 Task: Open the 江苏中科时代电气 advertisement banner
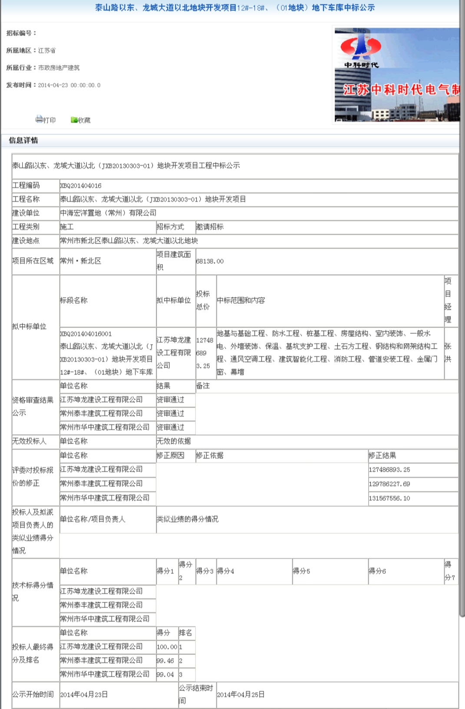coord(397,75)
